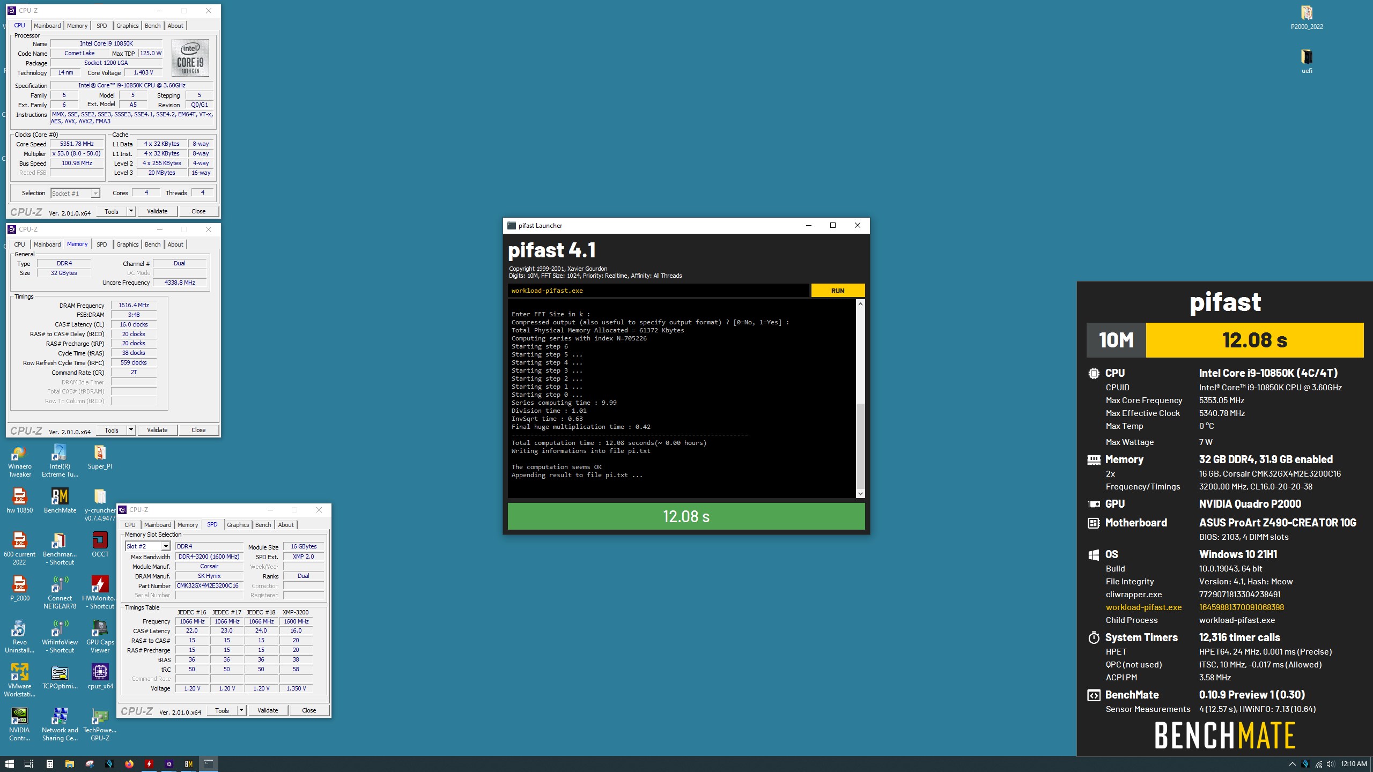
Task: Show hidden system tray icons chevron
Action: pyautogui.click(x=1293, y=764)
